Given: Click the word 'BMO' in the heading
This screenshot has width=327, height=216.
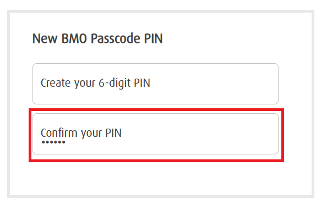Looking at the screenshot, I should [74, 38].
